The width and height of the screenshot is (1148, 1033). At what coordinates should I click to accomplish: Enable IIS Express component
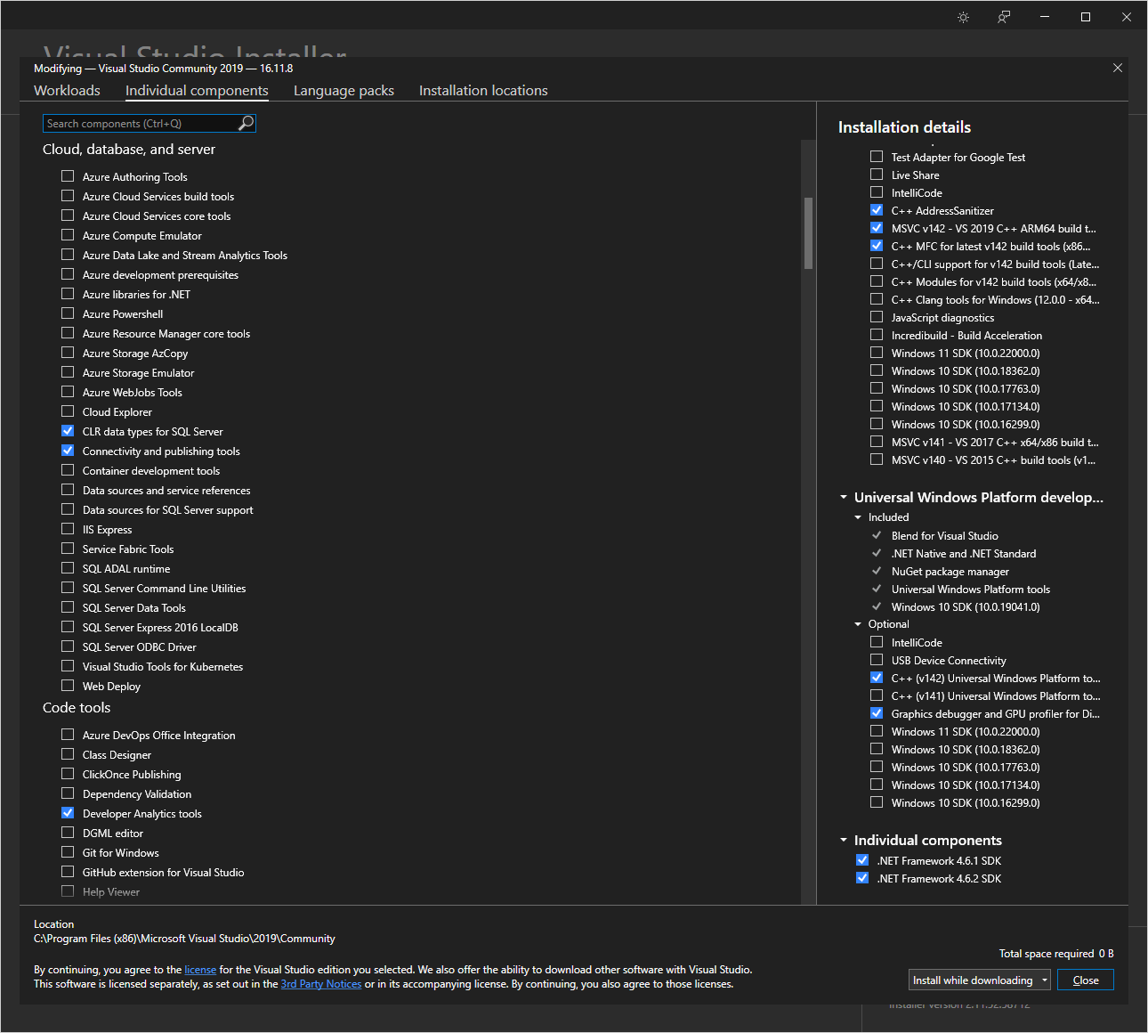pyautogui.click(x=68, y=529)
